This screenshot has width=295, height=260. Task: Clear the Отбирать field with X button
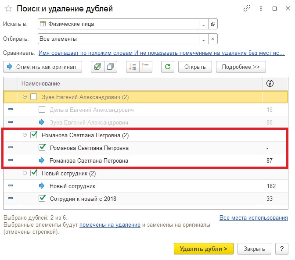213,39
